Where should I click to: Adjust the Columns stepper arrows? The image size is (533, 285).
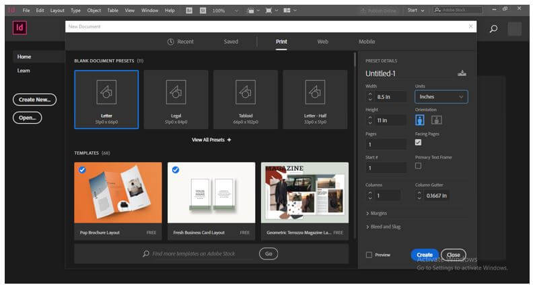pos(370,196)
